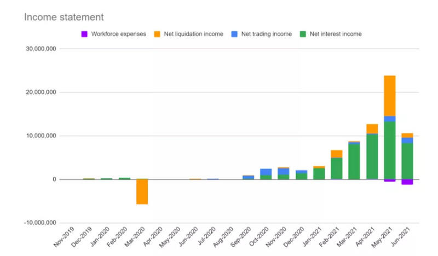Select the Net trading income legend label
The width and height of the screenshot is (438, 256).
coord(267,34)
